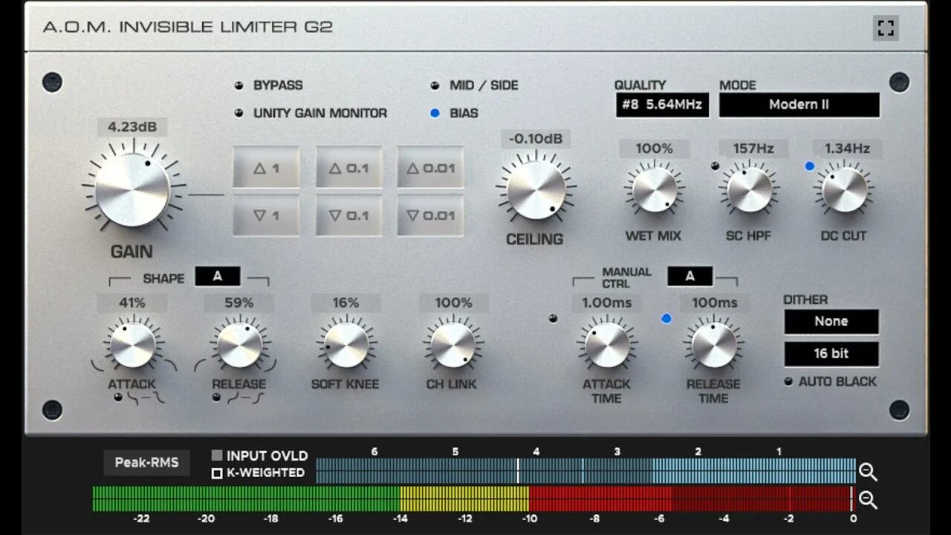Toggle the release curve shape LED
This screenshot has height=535, width=951.
coord(216,398)
